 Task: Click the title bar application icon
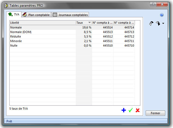coord(6,5)
